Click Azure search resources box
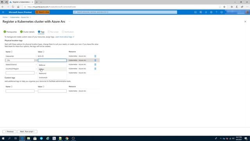The height and width of the screenshot is (141, 250). pos(125,12)
